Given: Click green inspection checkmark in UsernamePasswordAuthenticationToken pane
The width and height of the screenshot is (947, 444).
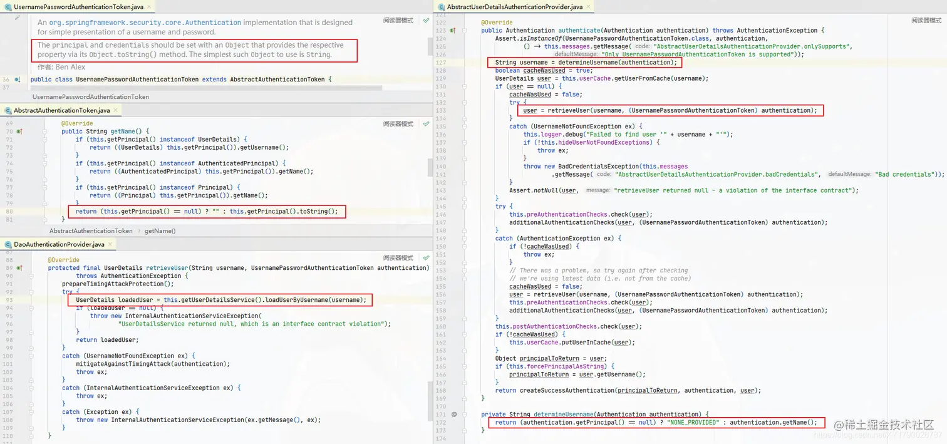Looking at the screenshot, I should pos(426,20).
